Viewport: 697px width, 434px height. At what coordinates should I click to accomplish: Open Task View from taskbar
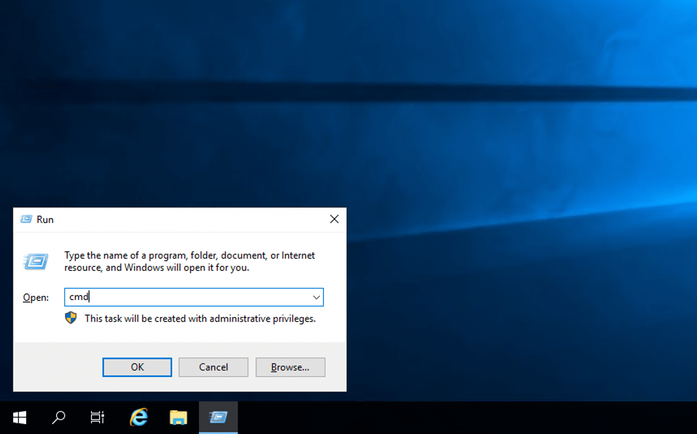(97, 417)
